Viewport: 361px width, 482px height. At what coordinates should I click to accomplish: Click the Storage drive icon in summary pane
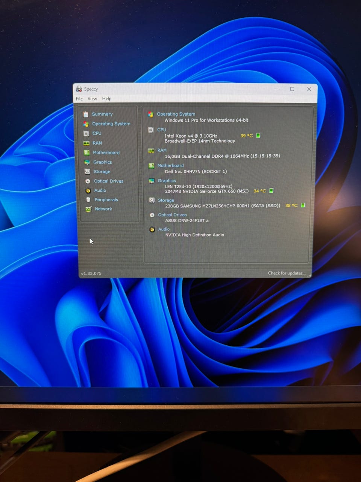152,200
